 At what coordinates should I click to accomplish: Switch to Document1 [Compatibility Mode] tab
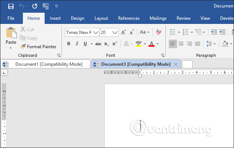45,64
